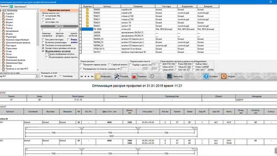
Task: Open the Стойка folder icon in profile tree
Action: tap(3, 25)
